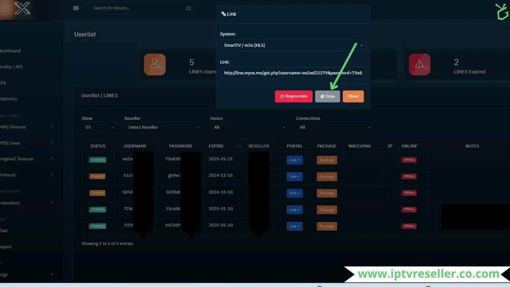Click the orange LINES Users icon
This screenshot has width=510, height=287.
pos(155,65)
